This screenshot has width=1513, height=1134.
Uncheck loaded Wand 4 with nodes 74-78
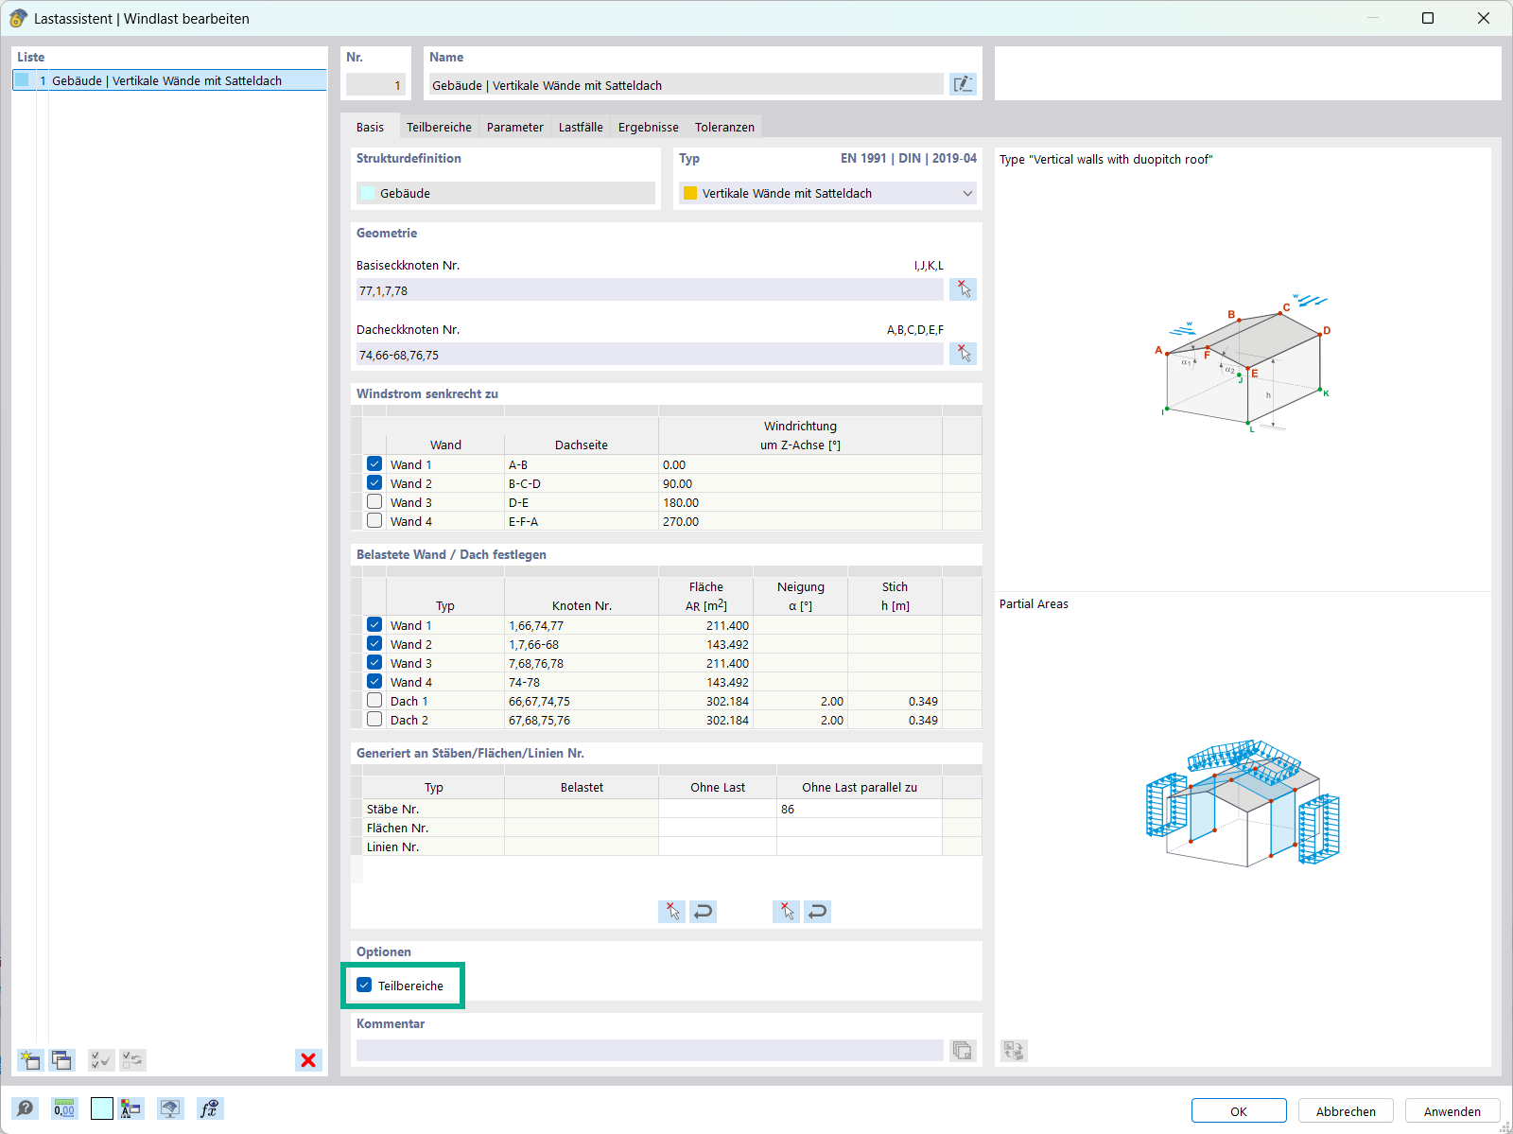click(x=374, y=682)
